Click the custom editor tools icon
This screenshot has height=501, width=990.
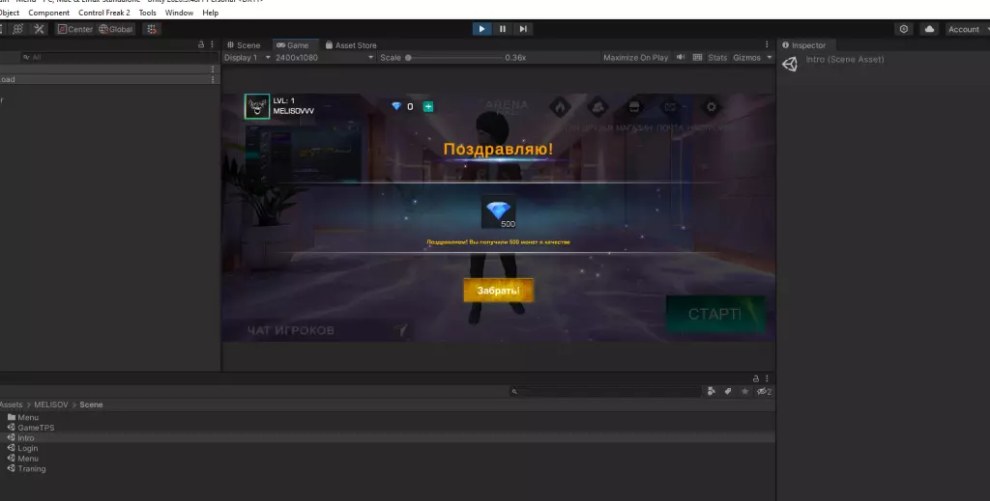click(151, 29)
